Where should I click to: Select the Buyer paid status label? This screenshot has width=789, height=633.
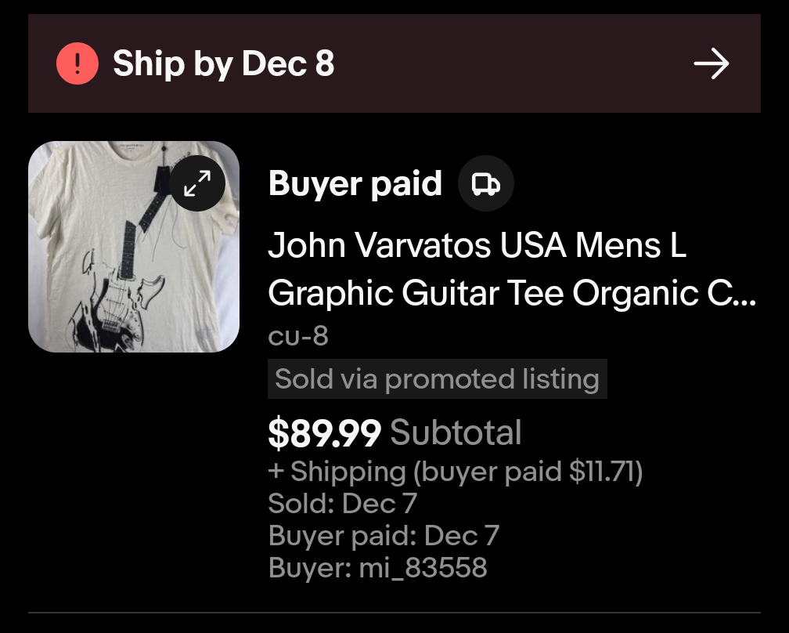355,183
